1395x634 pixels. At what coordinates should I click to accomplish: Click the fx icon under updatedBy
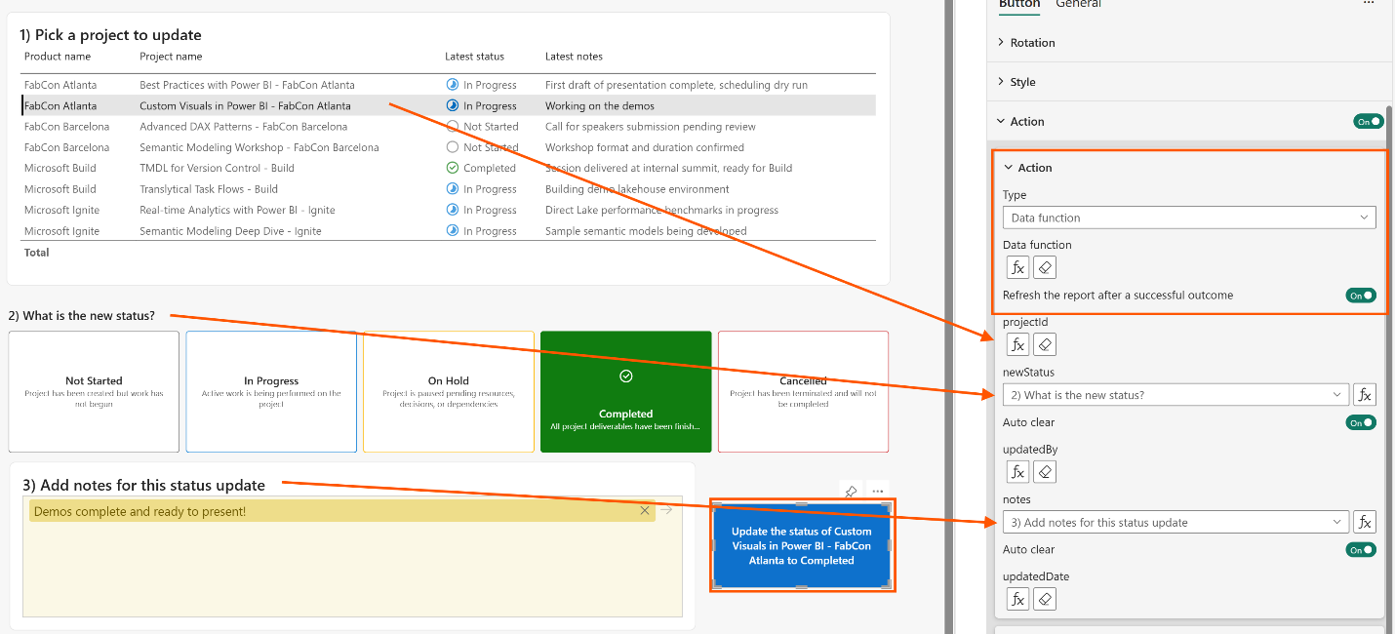[1017, 471]
